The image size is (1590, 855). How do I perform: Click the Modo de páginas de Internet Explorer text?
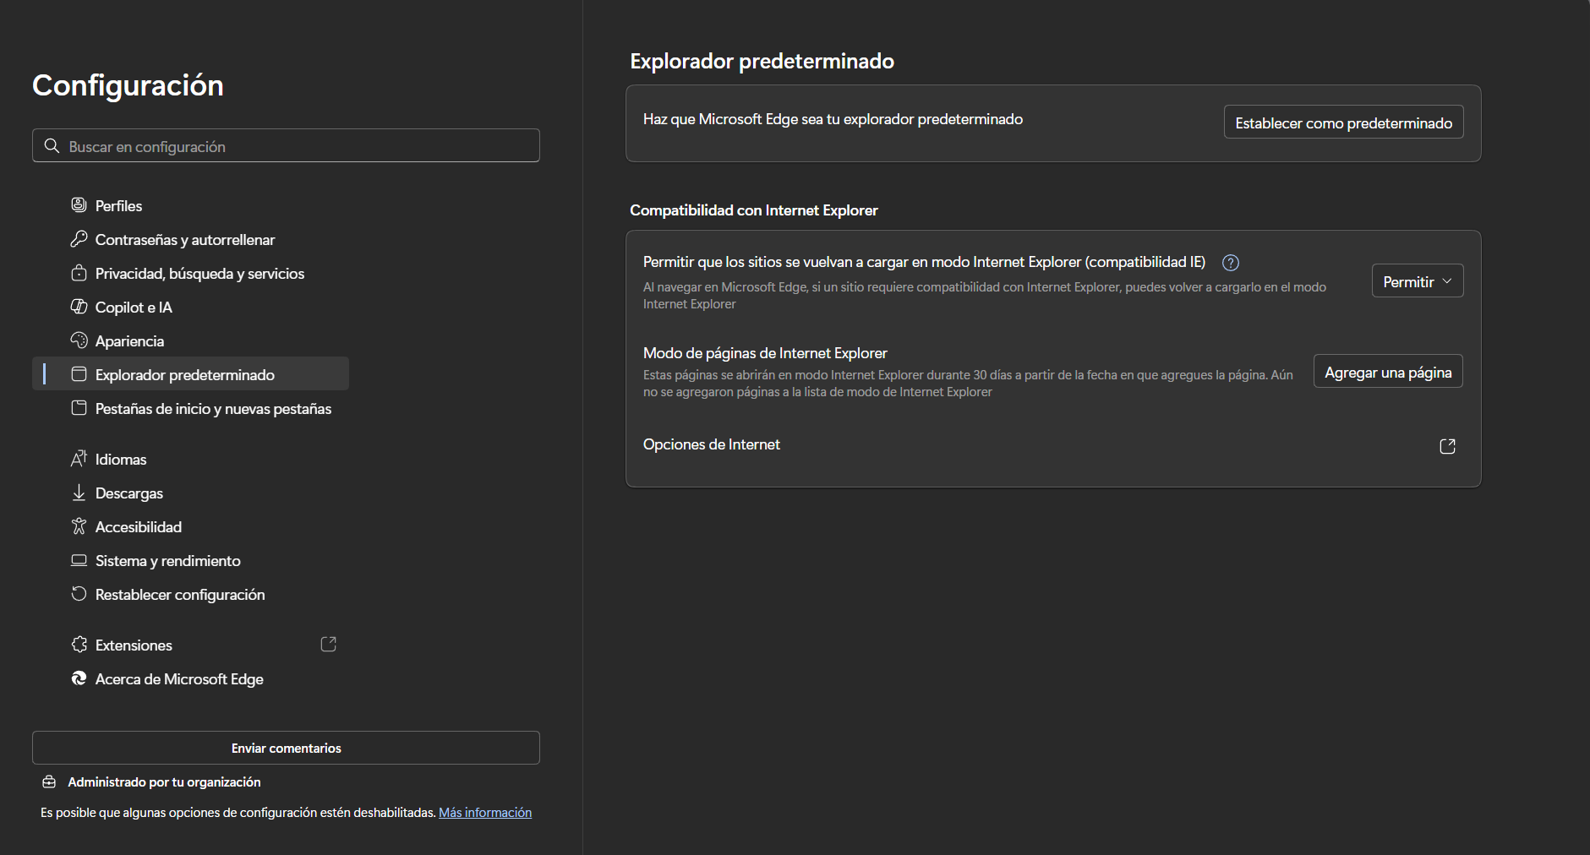765,353
